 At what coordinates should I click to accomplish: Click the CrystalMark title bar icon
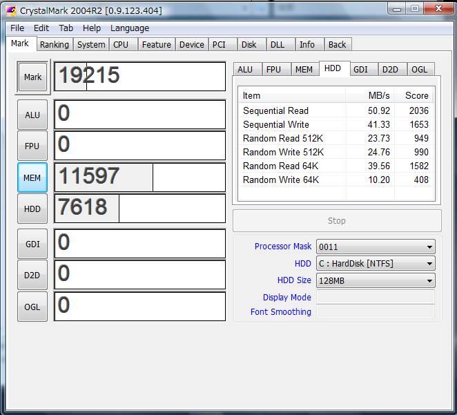[x=10, y=10]
